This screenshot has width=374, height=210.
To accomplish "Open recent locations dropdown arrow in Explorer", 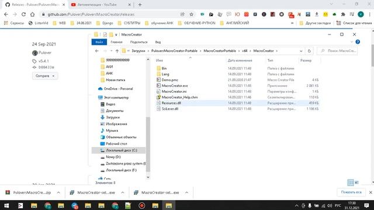I will [x=111, y=51].
